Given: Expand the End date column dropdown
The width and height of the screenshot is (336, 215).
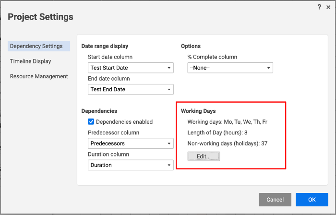Looking at the screenshot, I should tap(131, 89).
